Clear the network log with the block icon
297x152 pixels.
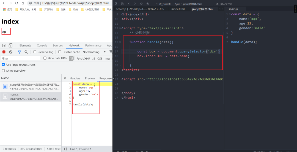pos(11,52)
